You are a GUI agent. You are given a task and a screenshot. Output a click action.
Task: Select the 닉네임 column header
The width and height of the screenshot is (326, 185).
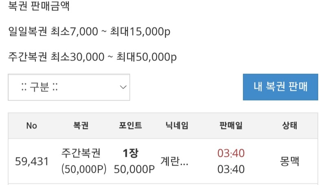point(177,125)
